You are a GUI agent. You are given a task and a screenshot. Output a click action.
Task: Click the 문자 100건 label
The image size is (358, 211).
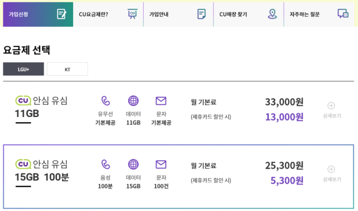(161, 182)
